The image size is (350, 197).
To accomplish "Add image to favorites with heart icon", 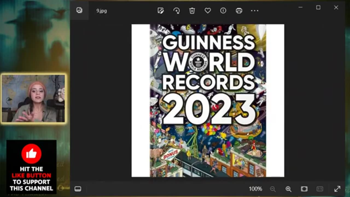I will coord(208,11).
